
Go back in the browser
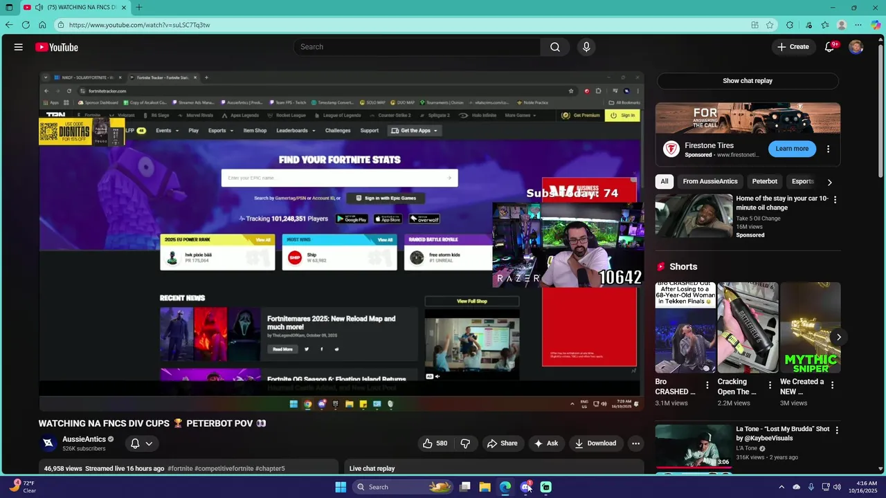click(x=9, y=25)
